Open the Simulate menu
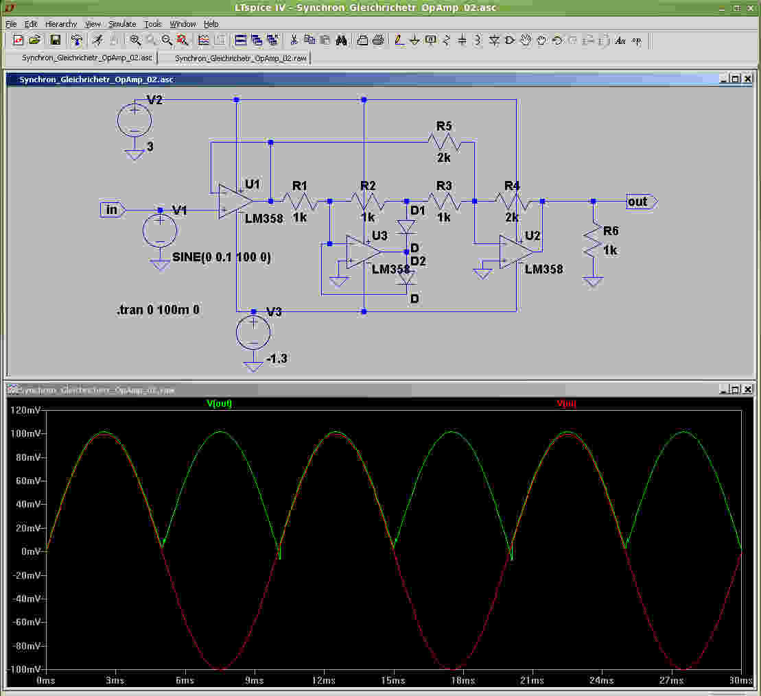Viewport: 761px width, 696px height. click(122, 24)
